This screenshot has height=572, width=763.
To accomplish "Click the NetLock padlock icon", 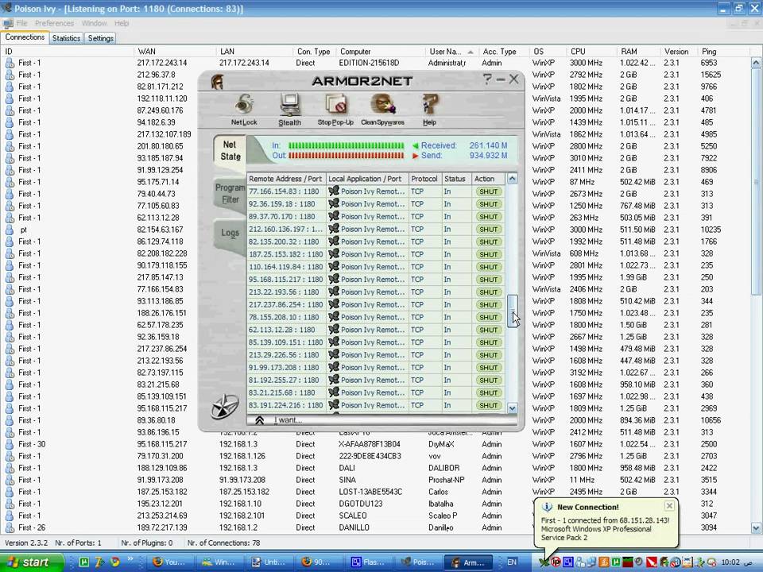I will [244, 106].
